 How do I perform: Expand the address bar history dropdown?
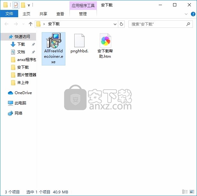point(115,24)
